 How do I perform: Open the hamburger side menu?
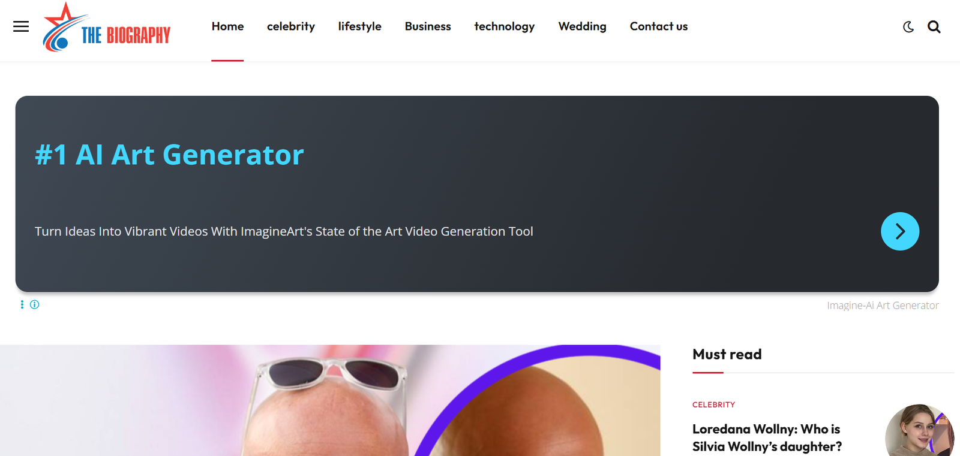(x=21, y=26)
